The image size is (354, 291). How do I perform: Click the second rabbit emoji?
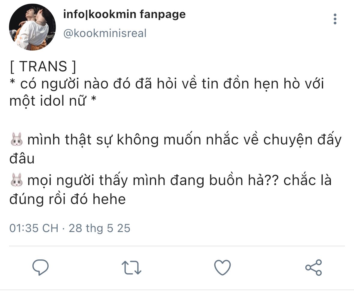[16, 181]
